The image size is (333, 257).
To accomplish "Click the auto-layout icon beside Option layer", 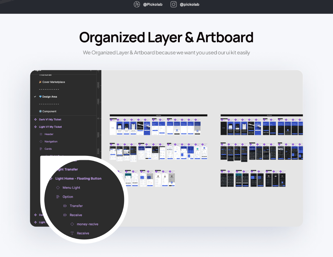I will pyautogui.click(x=58, y=197).
